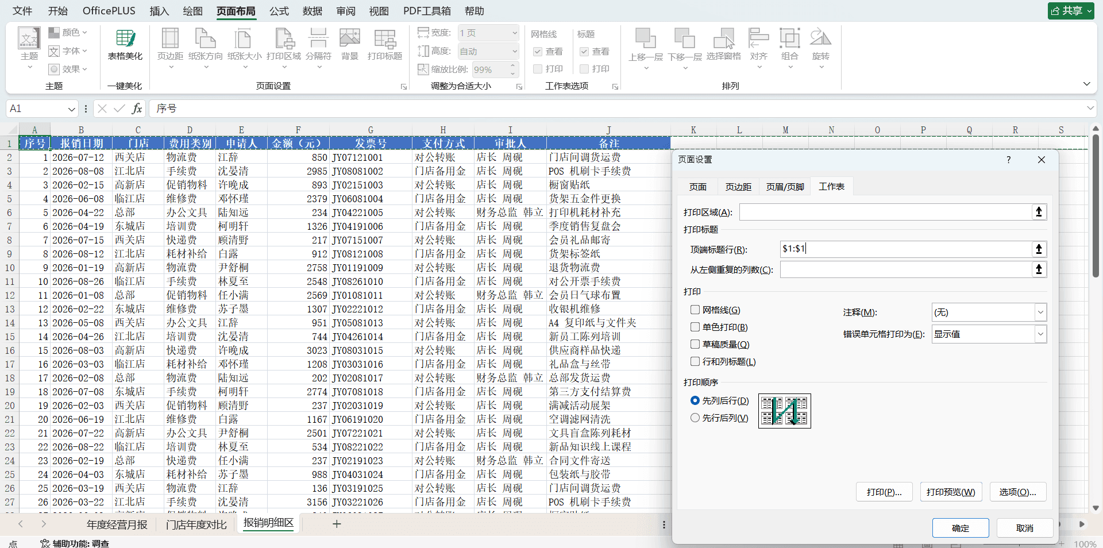Open the 效果 theme effects menu
This screenshot has width=1103, height=548.
[68, 69]
